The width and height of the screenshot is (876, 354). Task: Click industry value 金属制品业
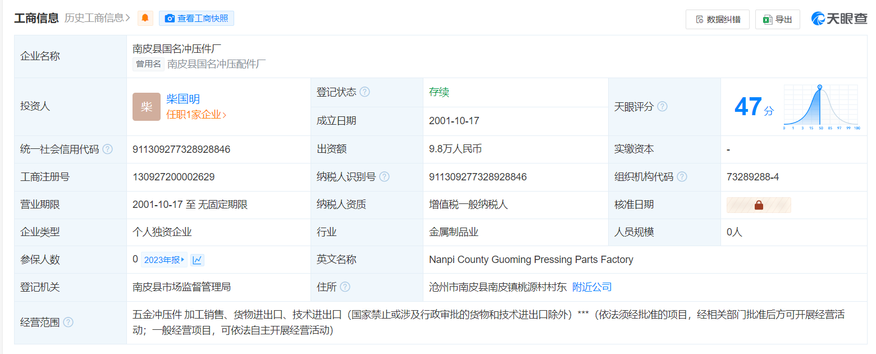click(454, 232)
